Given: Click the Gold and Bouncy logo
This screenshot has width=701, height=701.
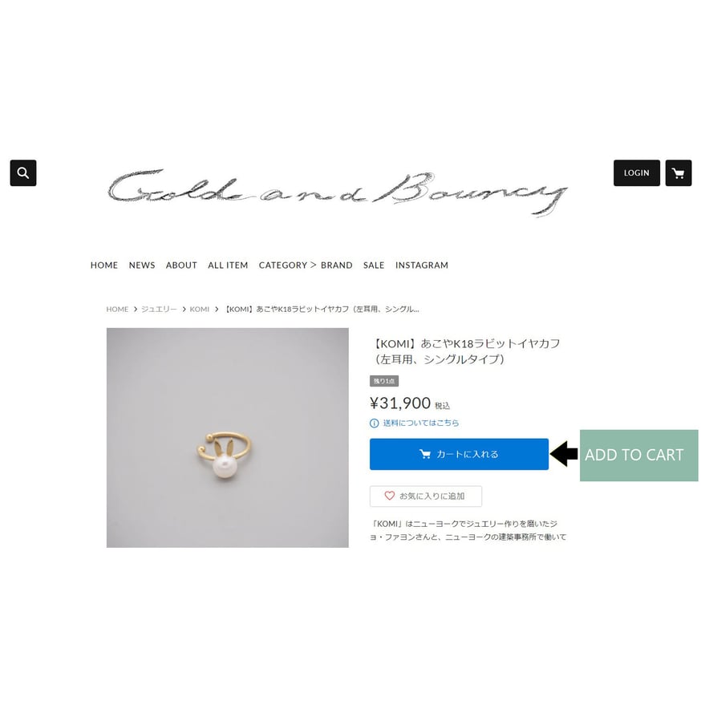Looking at the screenshot, I should [x=338, y=193].
